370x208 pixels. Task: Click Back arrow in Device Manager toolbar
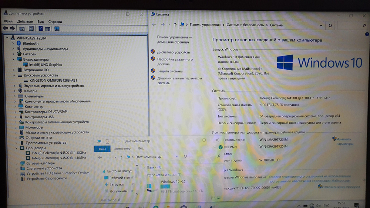[x=5, y=28]
